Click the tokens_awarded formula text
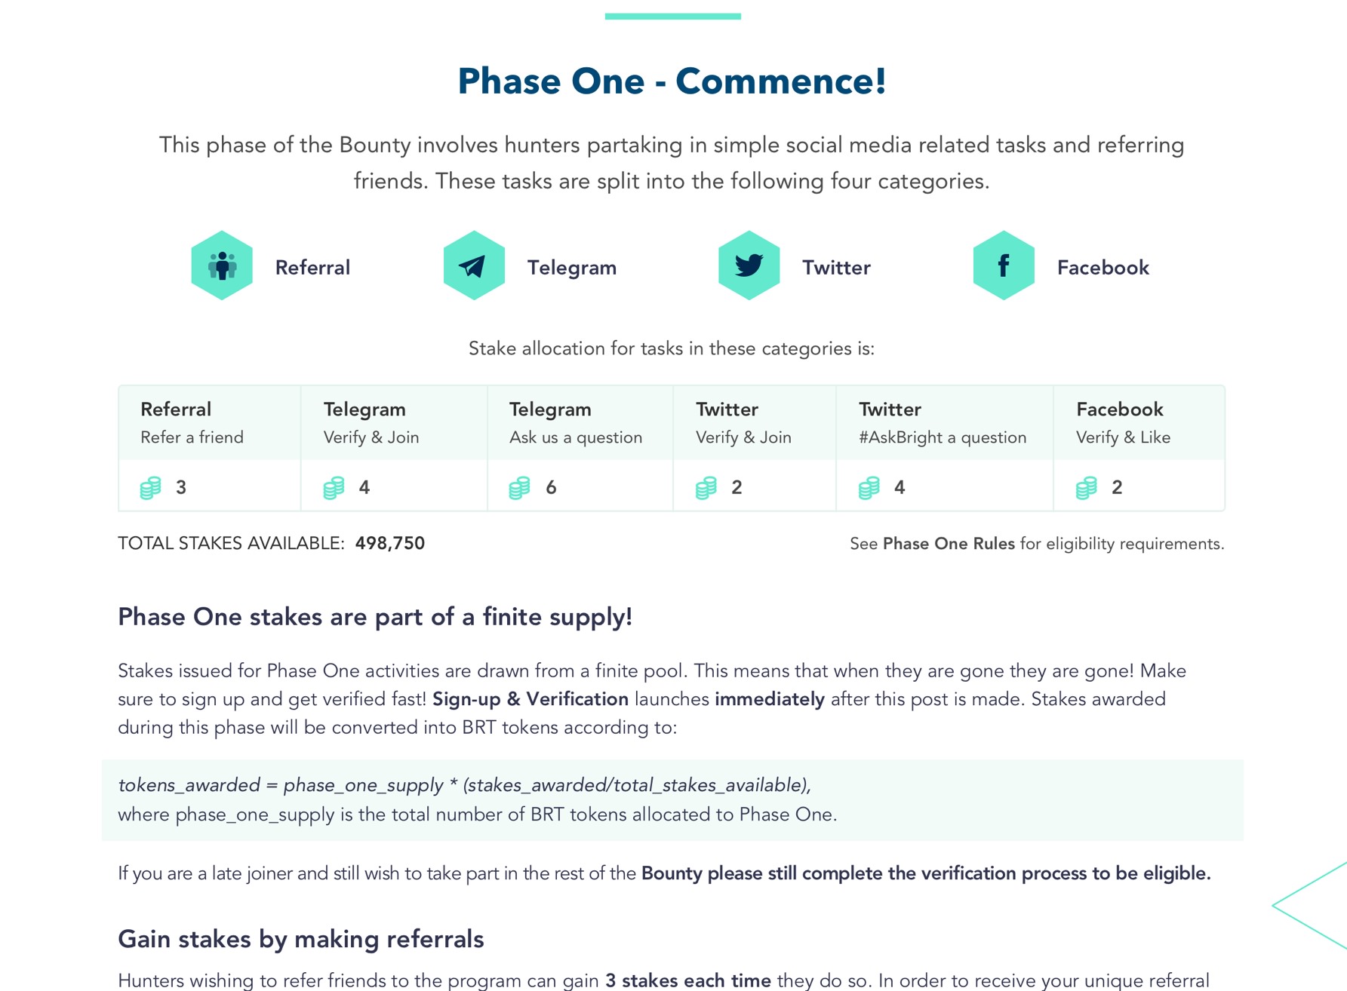1347x991 pixels. tap(465, 785)
